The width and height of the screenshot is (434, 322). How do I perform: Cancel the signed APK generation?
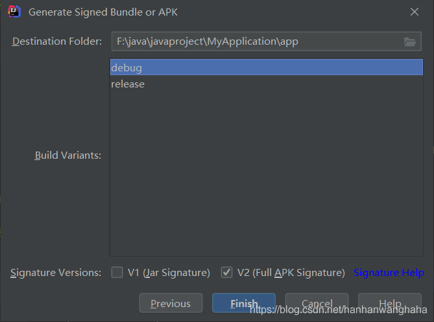tap(317, 303)
